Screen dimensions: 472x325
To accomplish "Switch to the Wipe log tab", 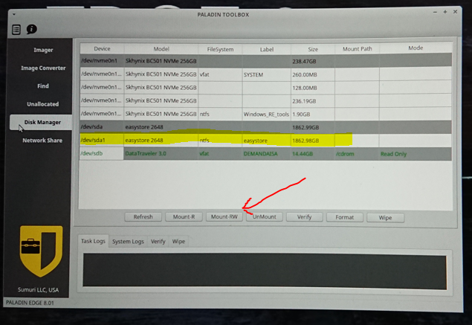I will [x=178, y=242].
